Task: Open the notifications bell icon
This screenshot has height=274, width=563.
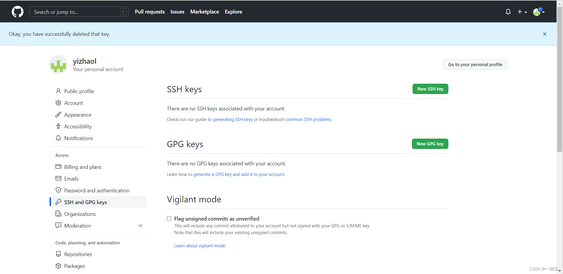Action: pyautogui.click(x=508, y=11)
